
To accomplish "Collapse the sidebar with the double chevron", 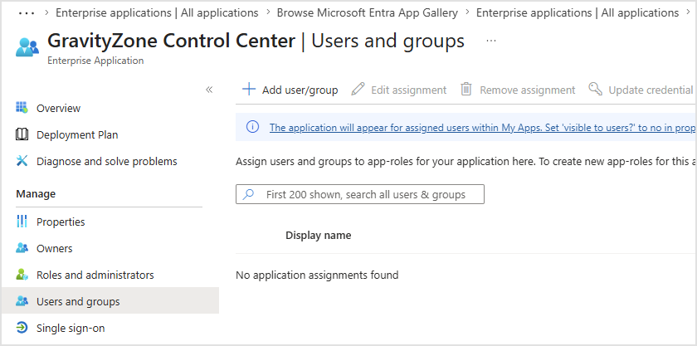I will pos(209,90).
